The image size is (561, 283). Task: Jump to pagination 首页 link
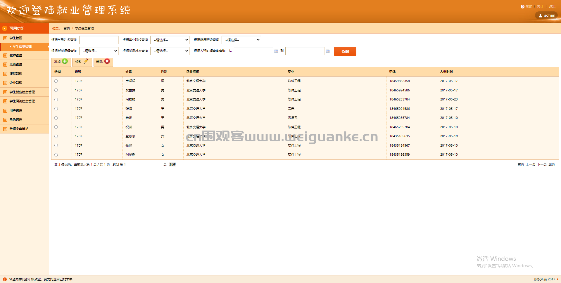pos(521,165)
